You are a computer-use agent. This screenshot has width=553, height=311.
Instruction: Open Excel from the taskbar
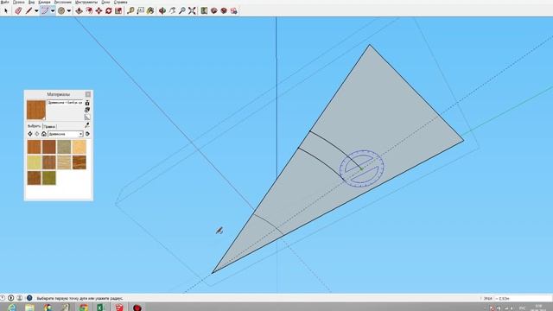click(x=100, y=308)
